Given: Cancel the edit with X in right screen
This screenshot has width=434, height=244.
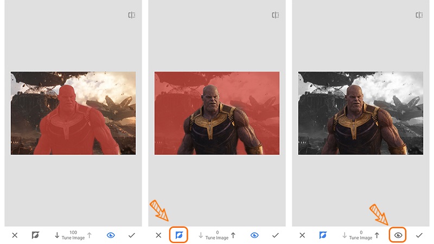Looking at the screenshot, I should pyautogui.click(x=302, y=235).
